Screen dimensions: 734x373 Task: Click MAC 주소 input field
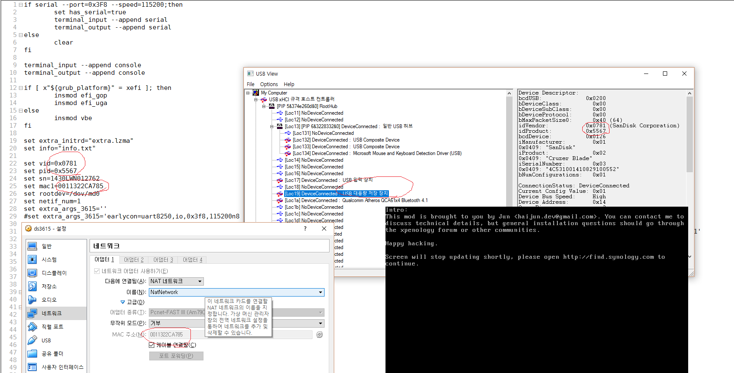[230, 335]
